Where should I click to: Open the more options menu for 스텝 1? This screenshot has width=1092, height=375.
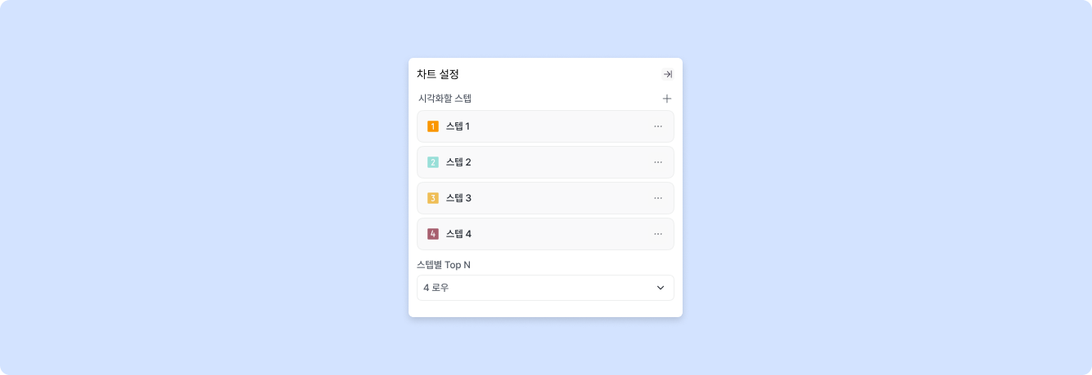(658, 126)
